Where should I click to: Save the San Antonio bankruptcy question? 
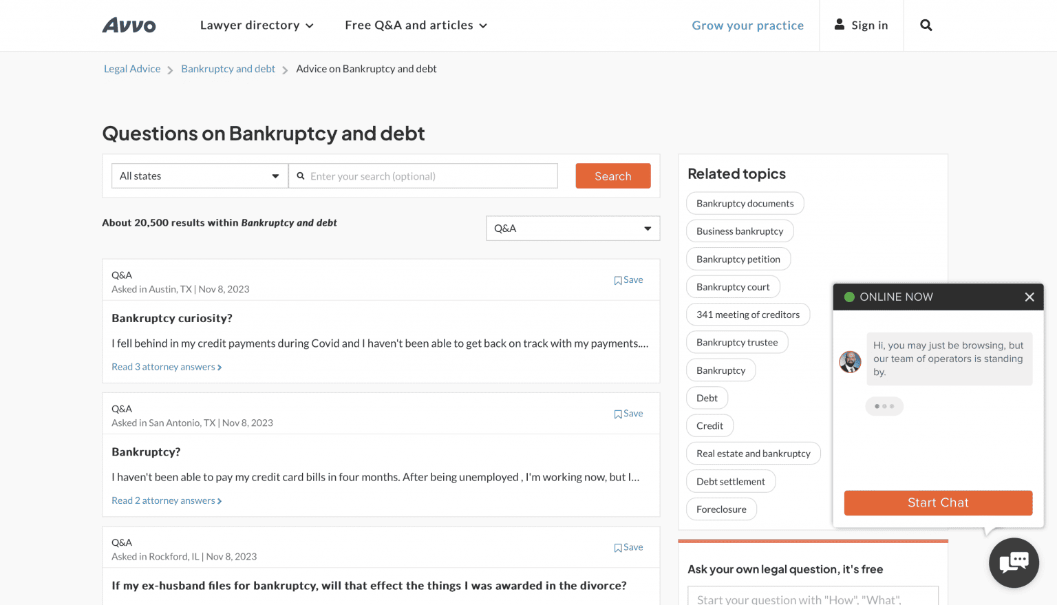tap(628, 414)
